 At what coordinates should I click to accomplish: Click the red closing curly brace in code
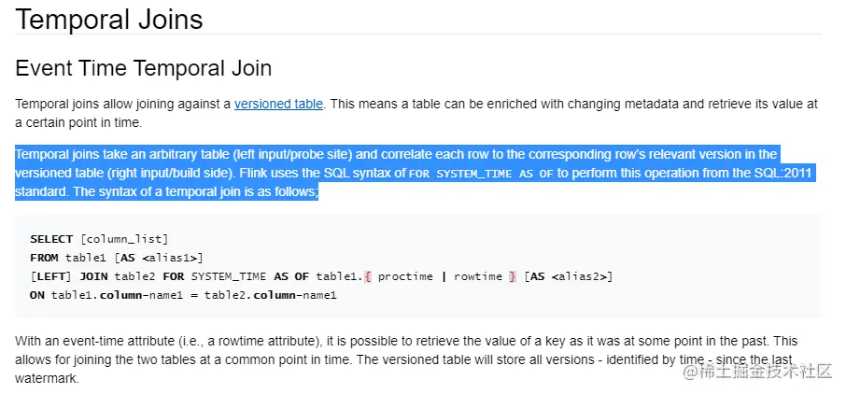pos(513,276)
